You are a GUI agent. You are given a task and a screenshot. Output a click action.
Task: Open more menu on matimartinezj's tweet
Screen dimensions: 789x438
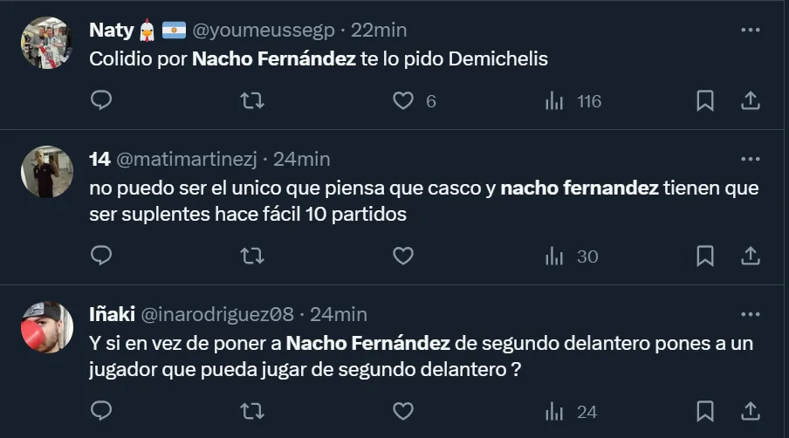pos(750,159)
